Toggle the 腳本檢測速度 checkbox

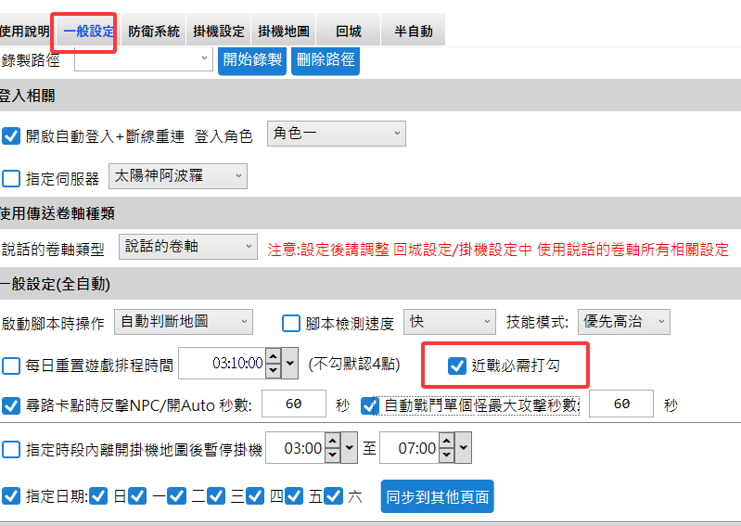click(290, 324)
